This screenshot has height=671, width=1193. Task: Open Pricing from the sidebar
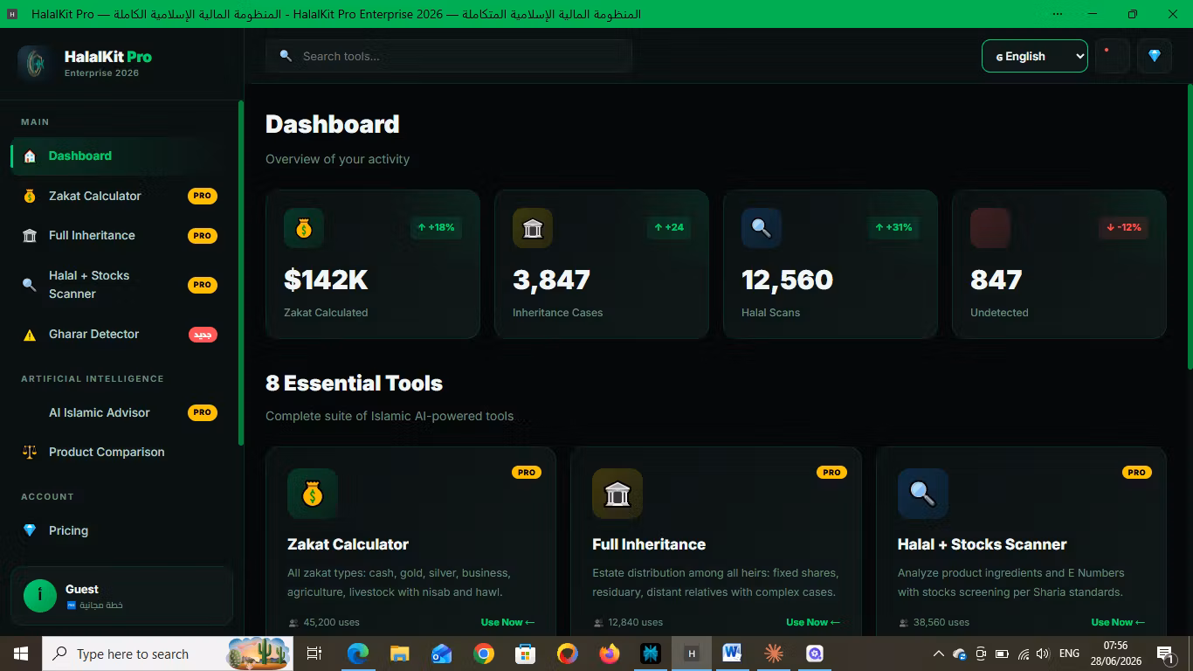tap(120, 531)
